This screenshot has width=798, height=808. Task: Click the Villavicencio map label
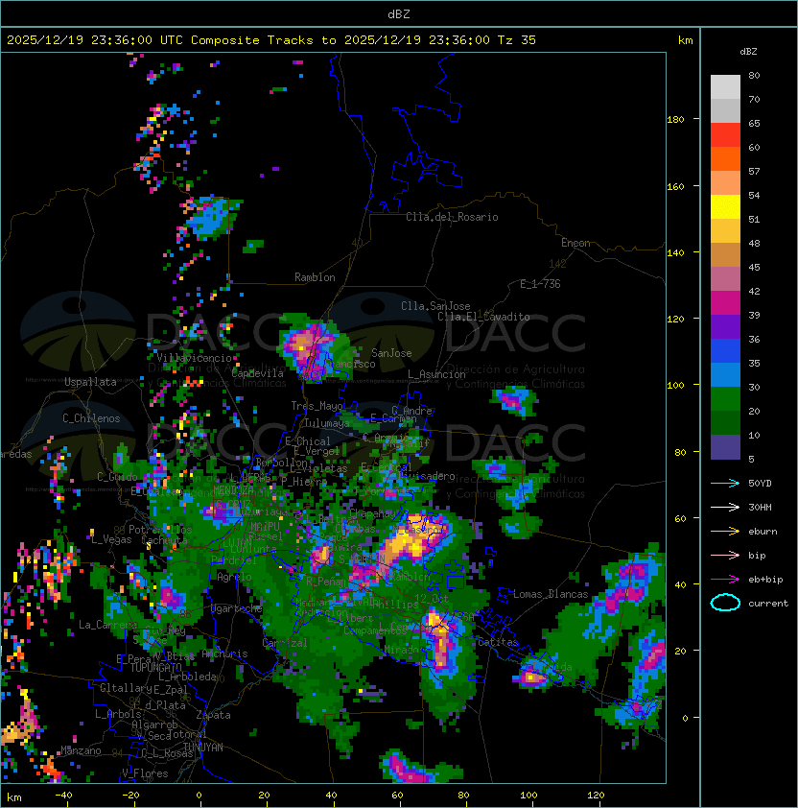pos(194,358)
